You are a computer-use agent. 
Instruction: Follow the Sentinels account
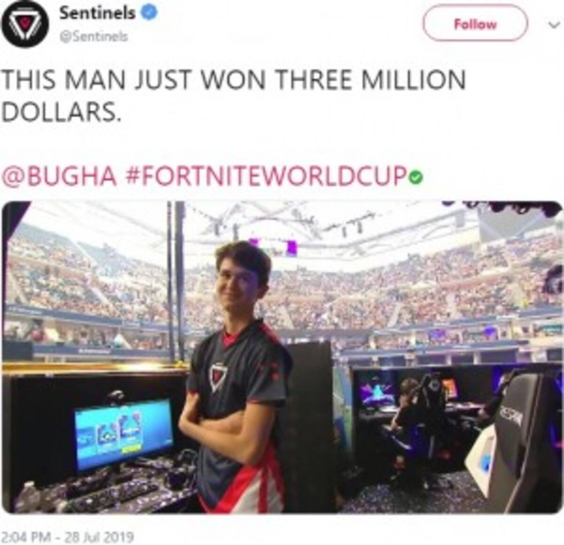475,23
